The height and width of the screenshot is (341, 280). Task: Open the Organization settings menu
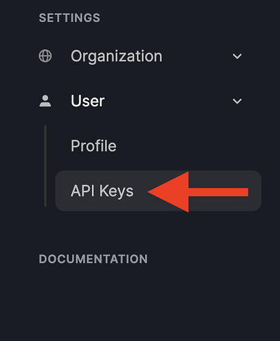tap(116, 56)
